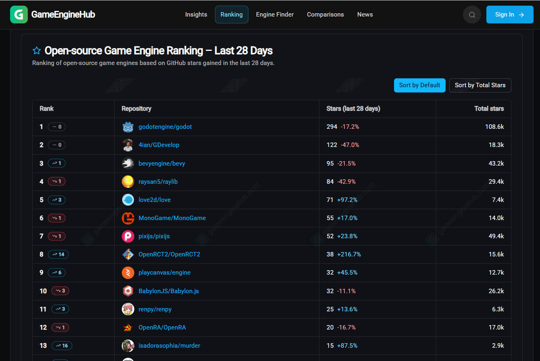Open the Comparisons nav item

[325, 15]
